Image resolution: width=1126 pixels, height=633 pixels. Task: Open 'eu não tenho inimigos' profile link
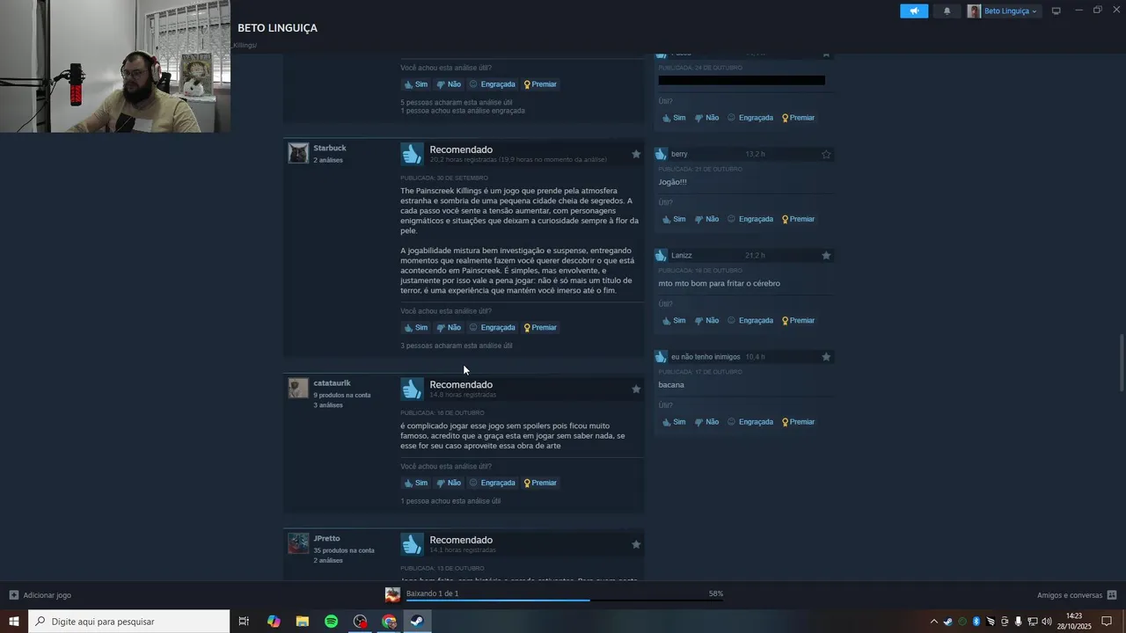point(706,357)
